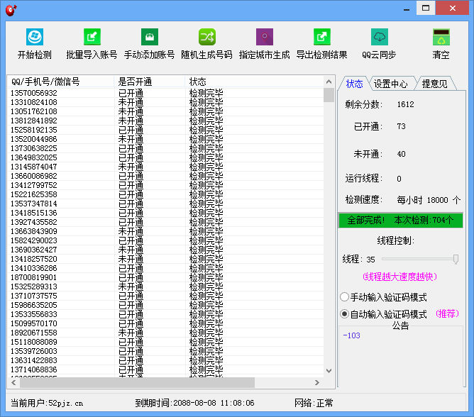Screen dimensions: 474x417
Task: Open the 设置中心 tab
Action: (390, 84)
